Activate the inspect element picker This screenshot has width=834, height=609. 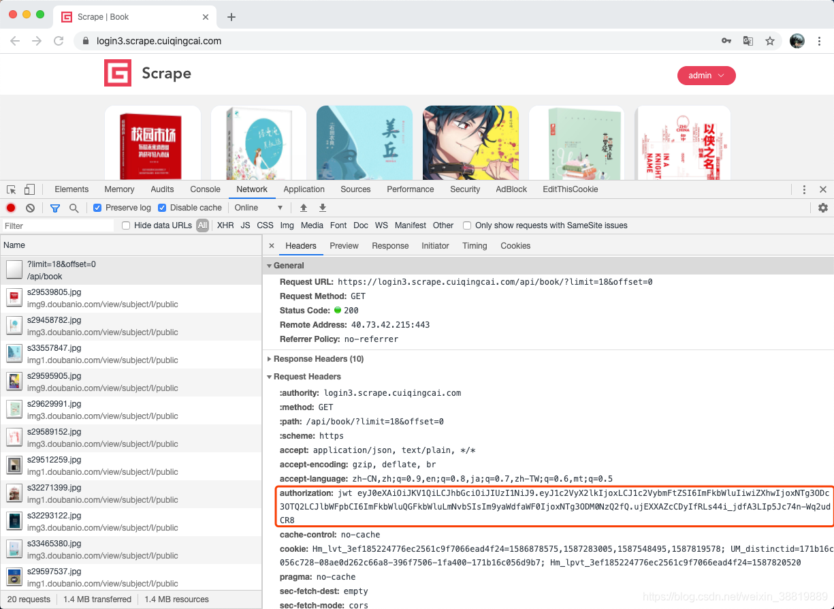(12, 189)
